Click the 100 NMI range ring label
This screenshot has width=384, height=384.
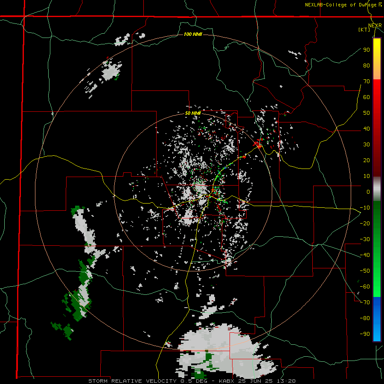tap(193, 34)
